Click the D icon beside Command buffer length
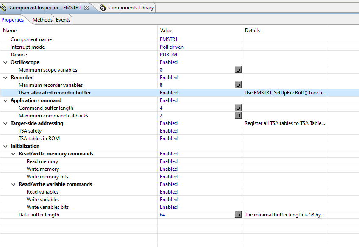The height and width of the screenshot is (247, 359). pyautogui.click(x=238, y=108)
